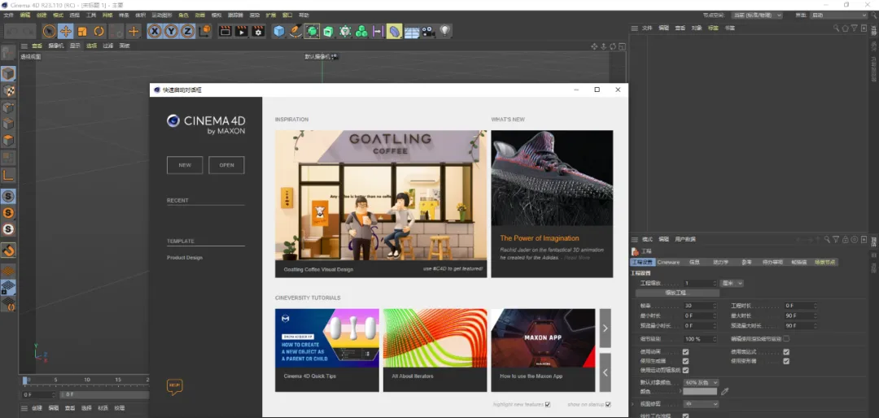Render to Picture Viewer icon
The height and width of the screenshot is (418, 879).
(x=241, y=32)
